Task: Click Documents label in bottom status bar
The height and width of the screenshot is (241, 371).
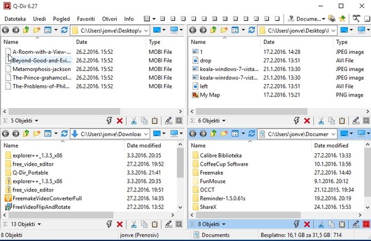Action: click(x=216, y=235)
